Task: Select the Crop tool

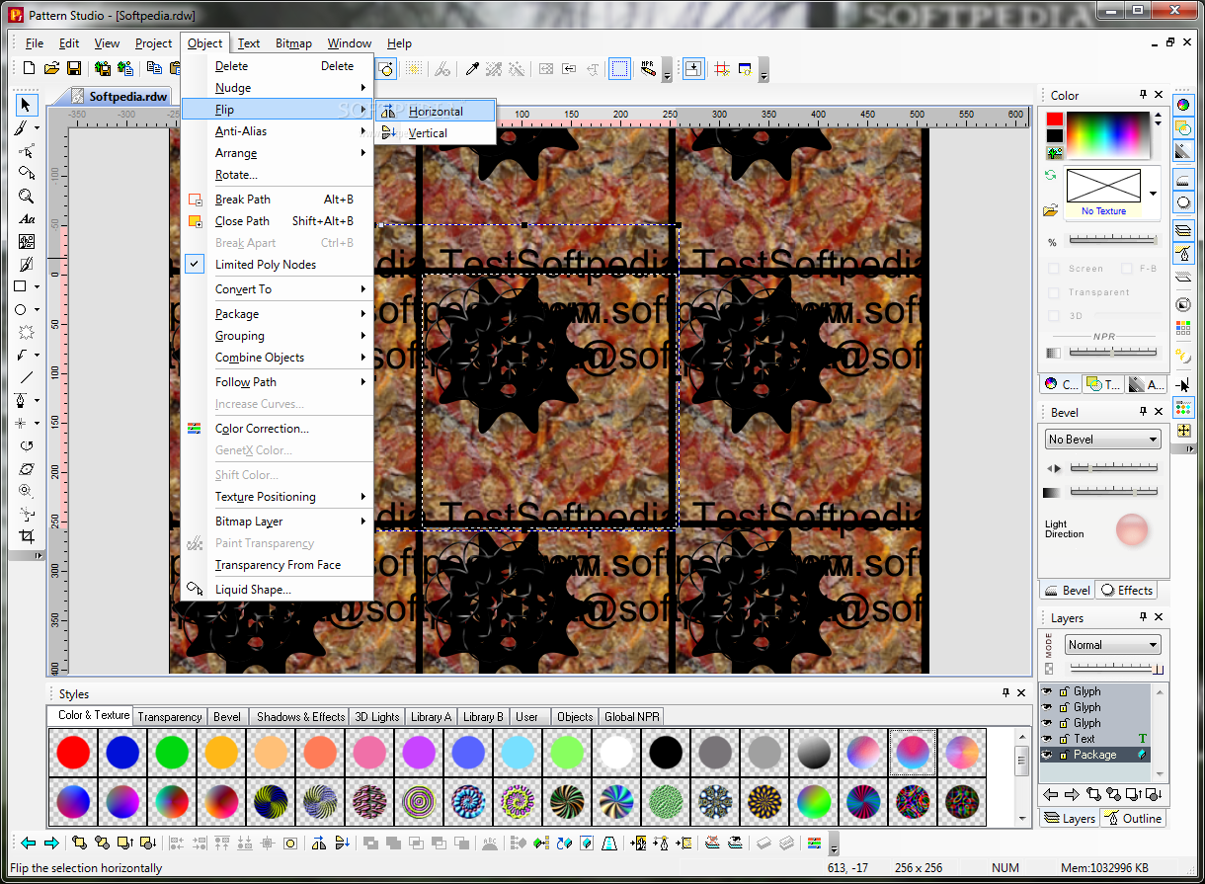Action: tap(27, 536)
